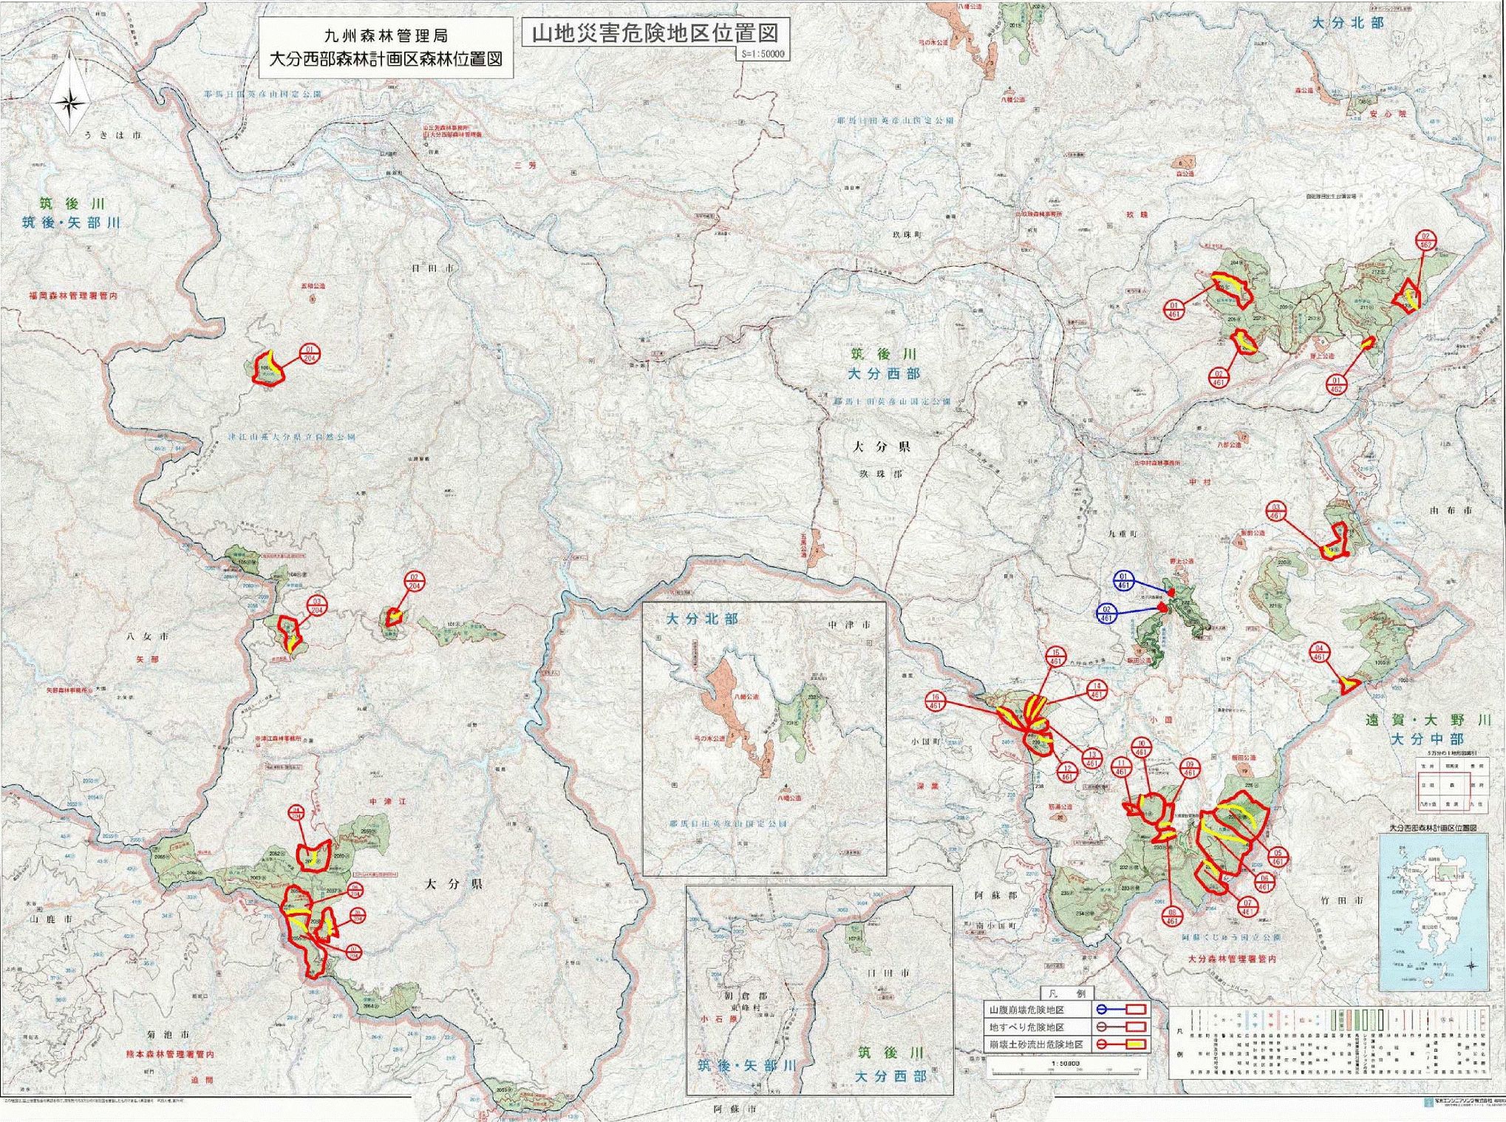Select hazard marker 11/461

point(1122,767)
